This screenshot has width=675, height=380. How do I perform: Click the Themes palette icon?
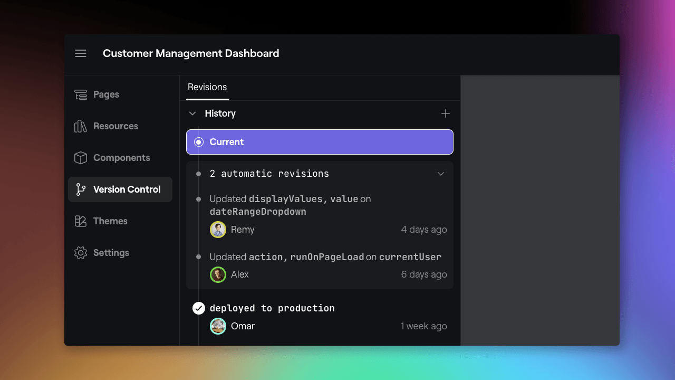81,221
